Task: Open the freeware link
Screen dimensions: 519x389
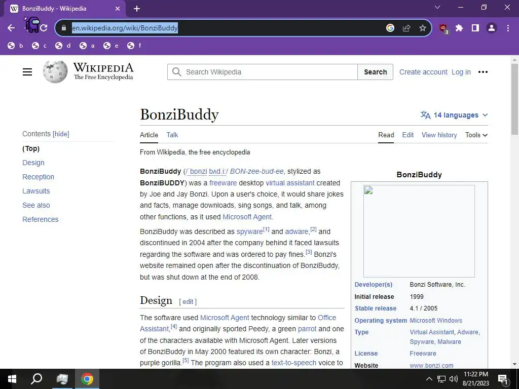Action: [x=223, y=183]
